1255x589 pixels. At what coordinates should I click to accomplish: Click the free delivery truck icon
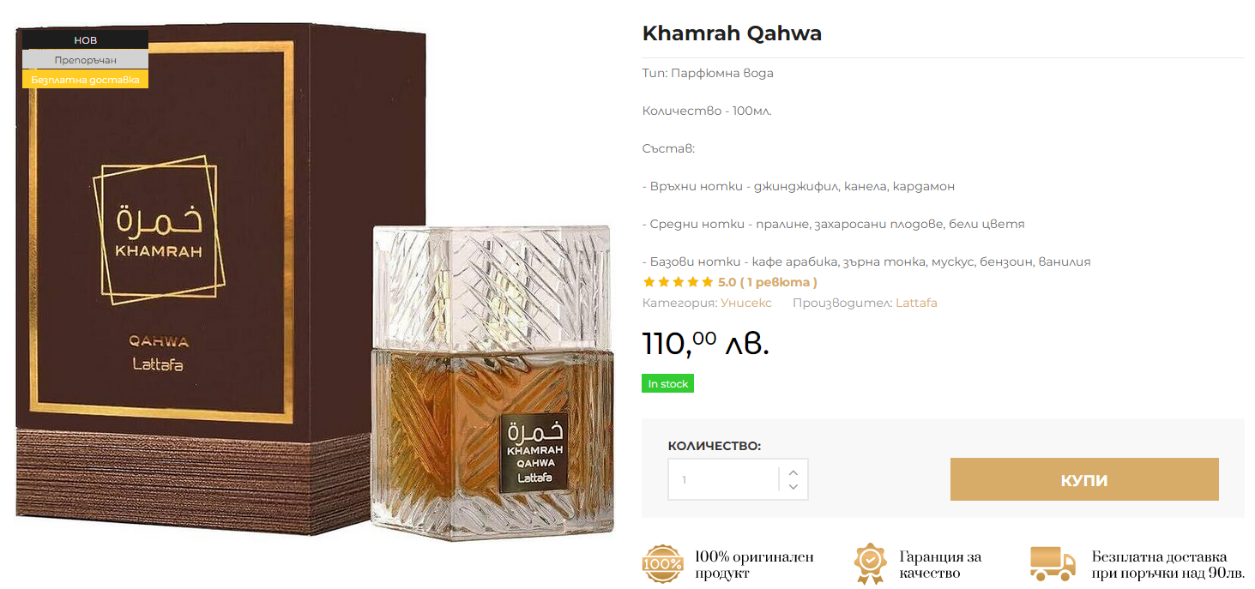point(1053,563)
